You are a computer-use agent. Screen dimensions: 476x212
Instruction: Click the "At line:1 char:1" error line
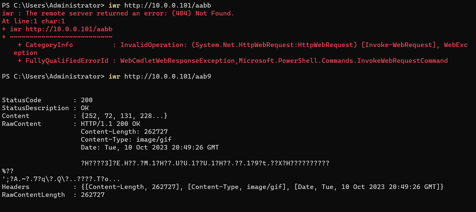pos(33,21)
